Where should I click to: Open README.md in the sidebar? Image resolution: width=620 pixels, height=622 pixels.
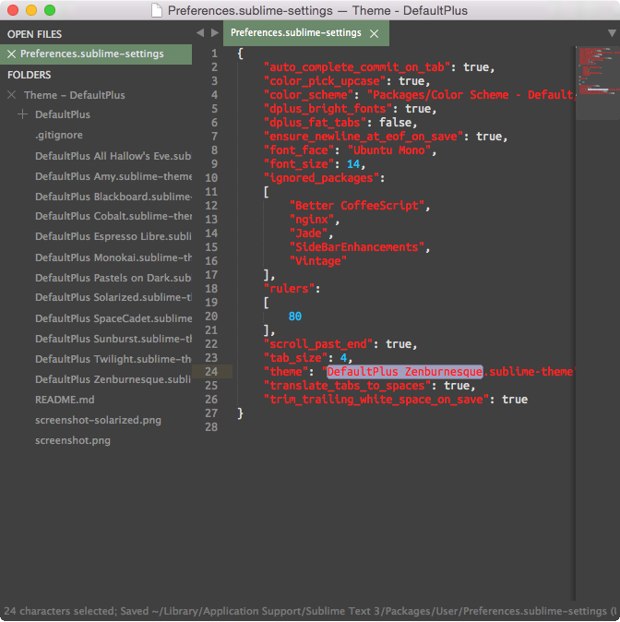(65, 400)
